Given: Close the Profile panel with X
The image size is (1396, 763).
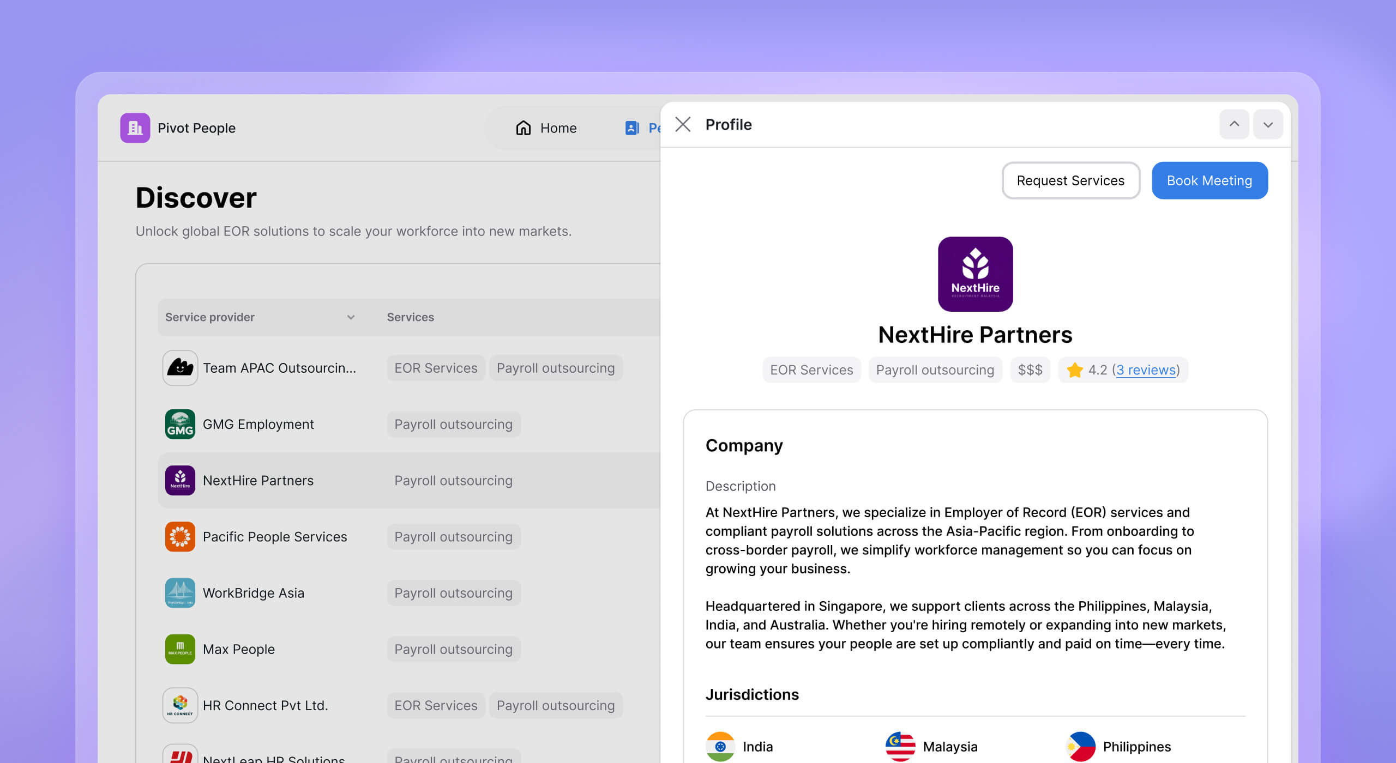Looking at the screenshot, I should tap(683, 125).
